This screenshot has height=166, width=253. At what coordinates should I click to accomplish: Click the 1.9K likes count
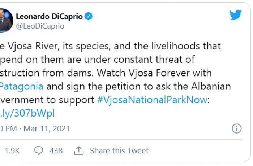click(12, 151)
